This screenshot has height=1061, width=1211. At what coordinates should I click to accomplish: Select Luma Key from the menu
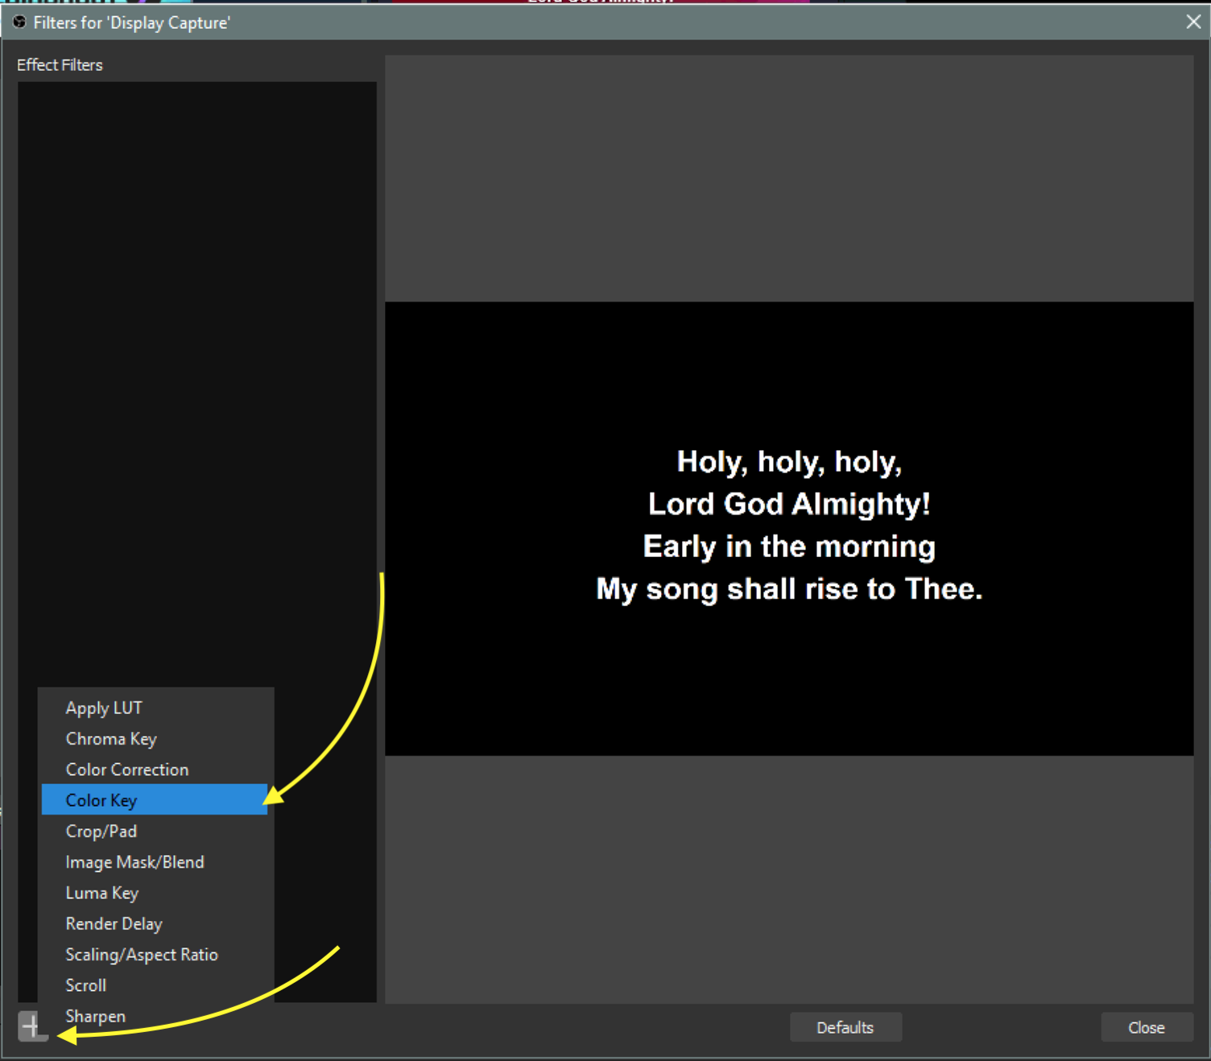pyautogui.click(x=102, y=893)
